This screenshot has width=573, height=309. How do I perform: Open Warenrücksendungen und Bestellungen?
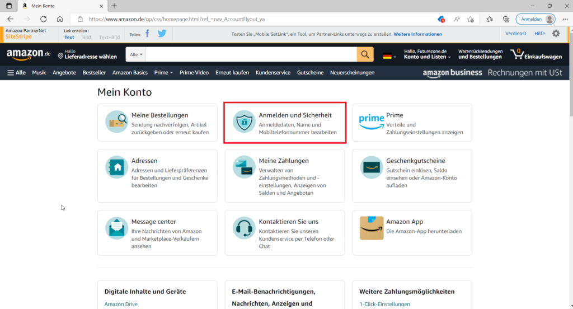(480, 54)
